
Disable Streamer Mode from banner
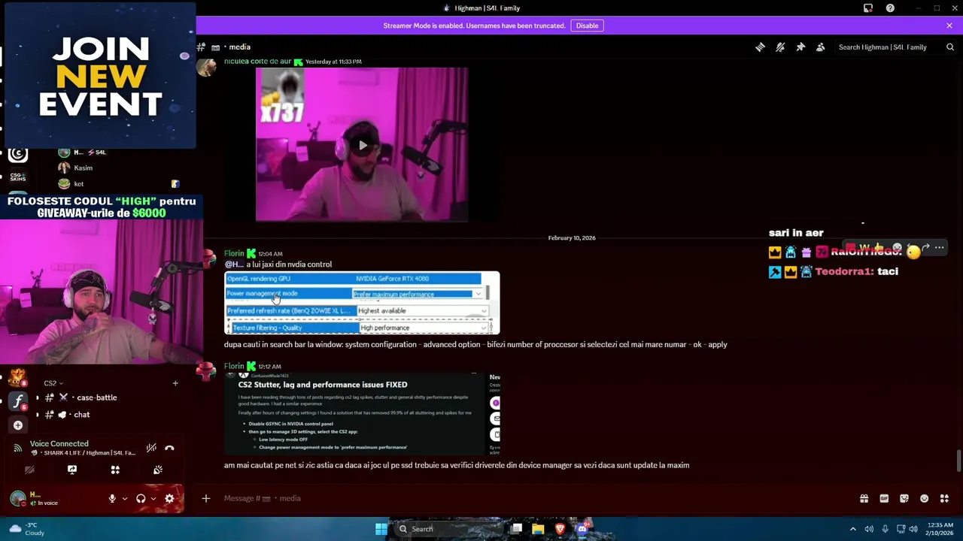[587, 26]
